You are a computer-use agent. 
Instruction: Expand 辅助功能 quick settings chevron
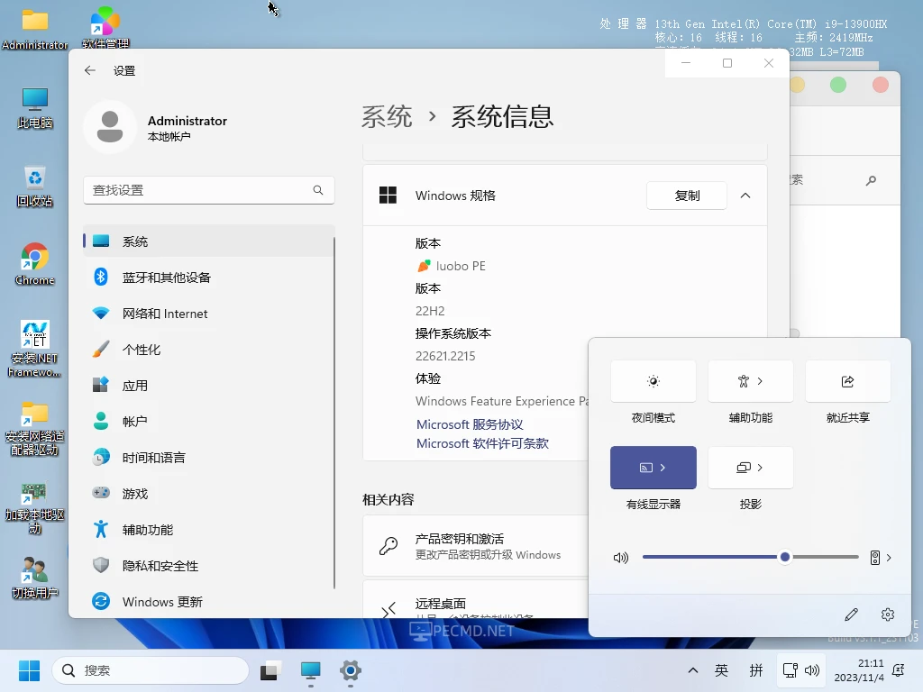point(761,381)
